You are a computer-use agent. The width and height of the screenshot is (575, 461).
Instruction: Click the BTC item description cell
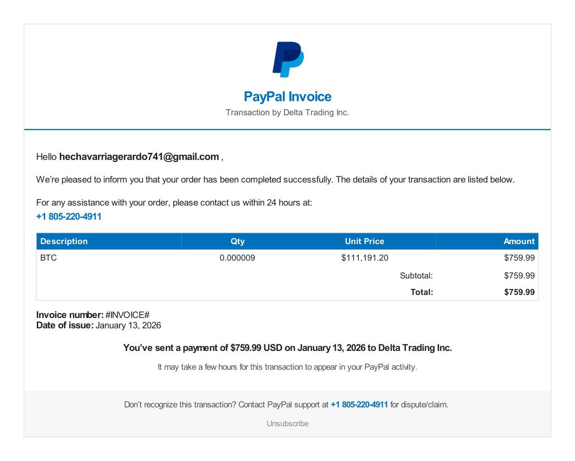pos(49,258)
